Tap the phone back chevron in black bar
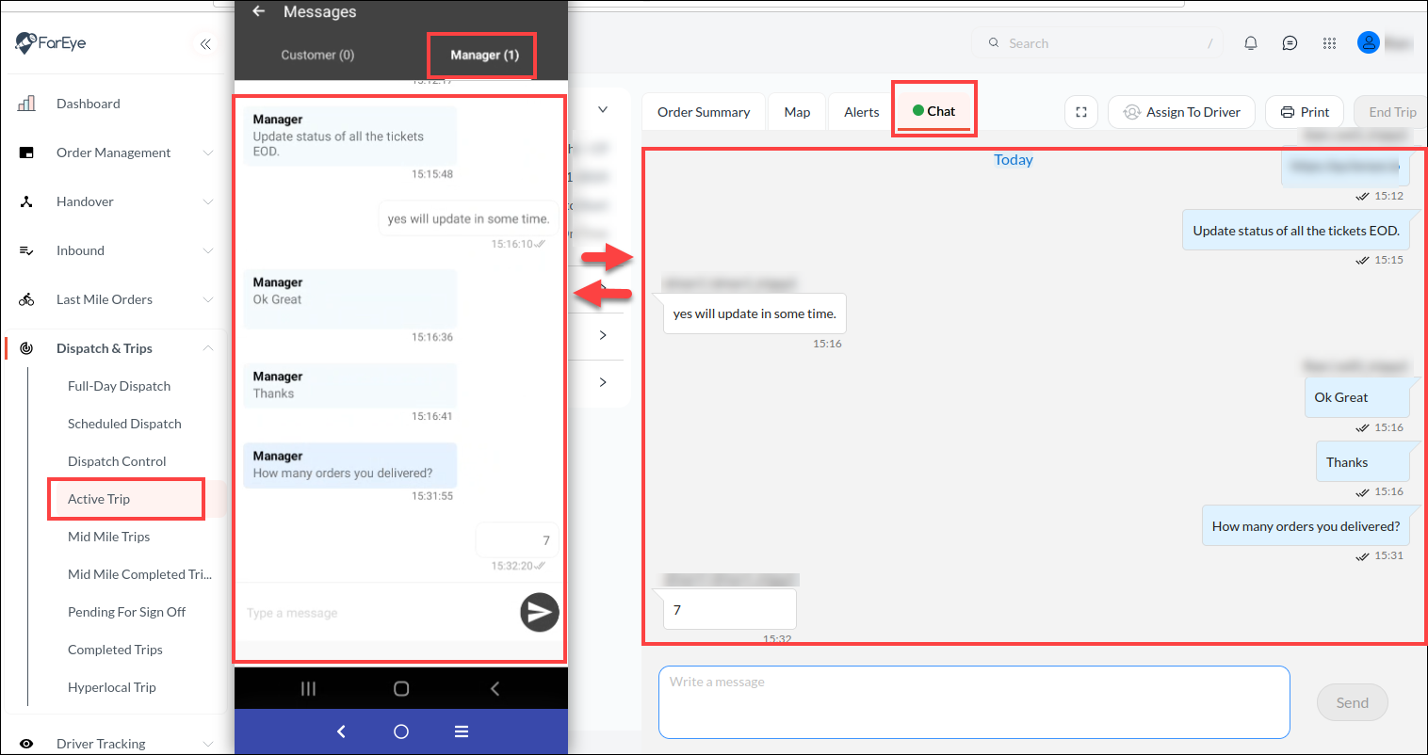The width and height of the screenshot is (1428, 755). point(495,689)
